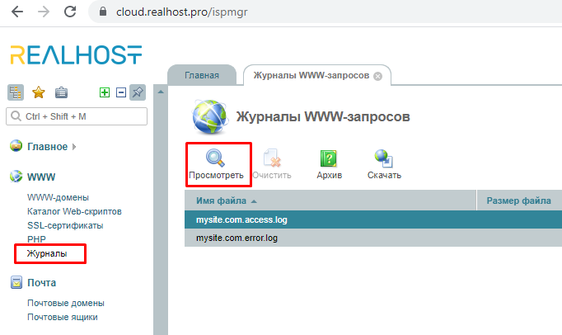The width and height of the screenshot is (562, 335).
Task: Close the Журналы WWW-запросов tab
Action: pos(377,76)
